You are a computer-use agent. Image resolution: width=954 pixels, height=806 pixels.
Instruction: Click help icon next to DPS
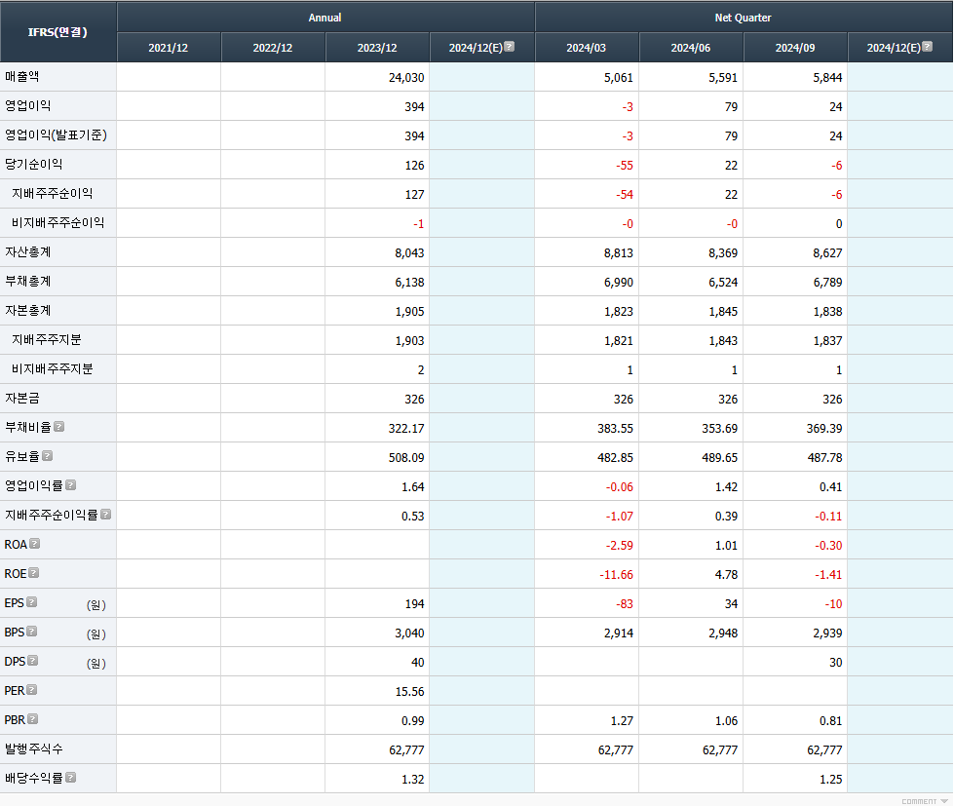(x=33, y=660)
